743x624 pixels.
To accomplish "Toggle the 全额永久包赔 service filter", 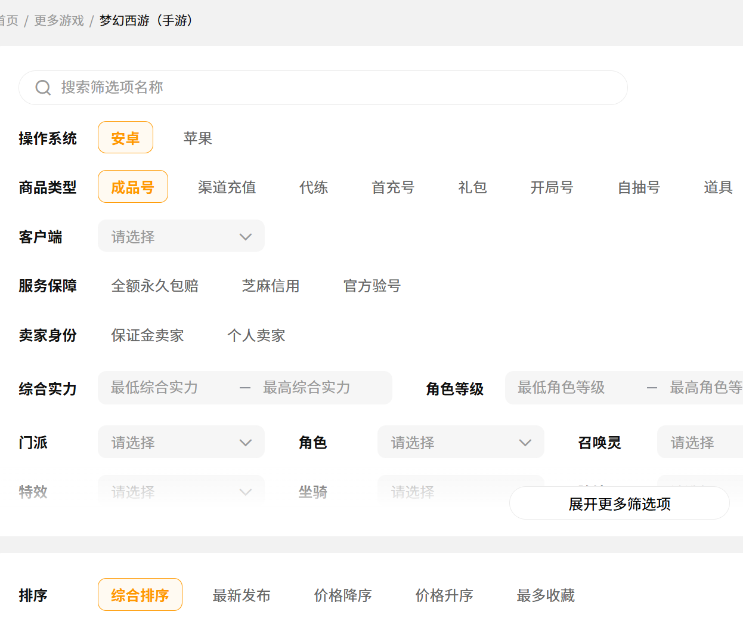I will pyautogui.click(x=154, y=286).
